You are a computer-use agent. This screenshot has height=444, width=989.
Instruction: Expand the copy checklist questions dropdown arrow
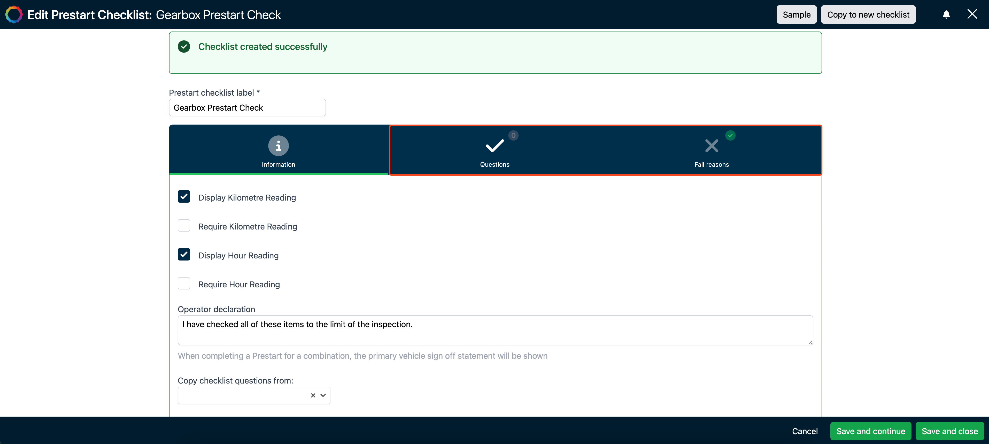[x=323, y=395]
